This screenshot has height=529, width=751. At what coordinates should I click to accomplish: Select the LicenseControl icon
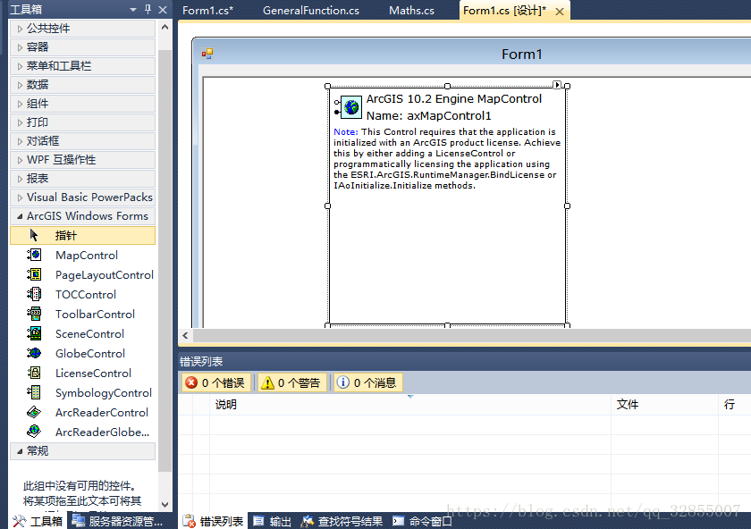point(35,373)
